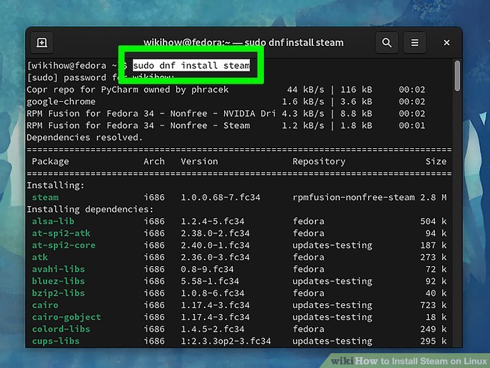
Task: Click the 'cairo-gobject' package name
Action: click(66, 317)
